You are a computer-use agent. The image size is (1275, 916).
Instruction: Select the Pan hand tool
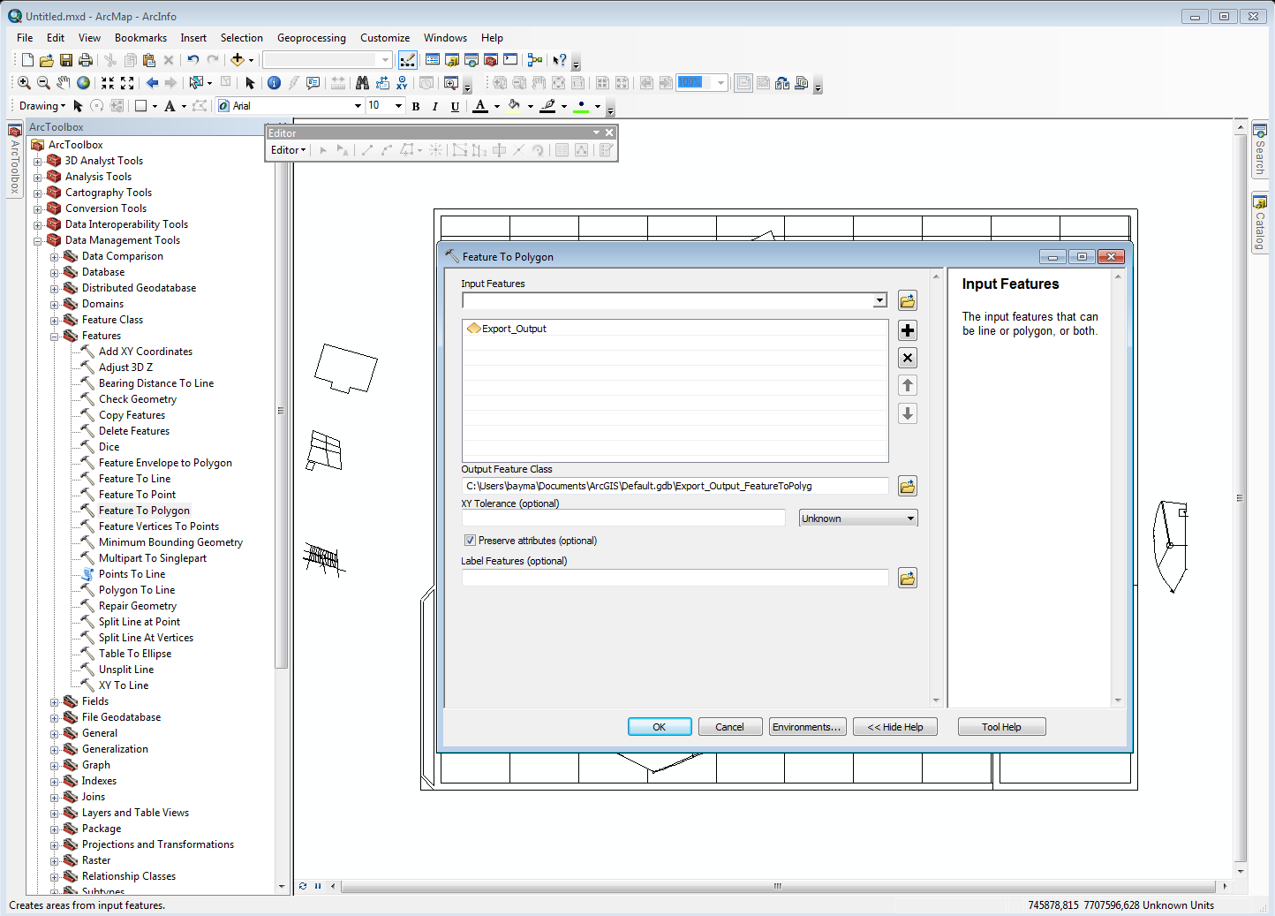click(64, 83)
